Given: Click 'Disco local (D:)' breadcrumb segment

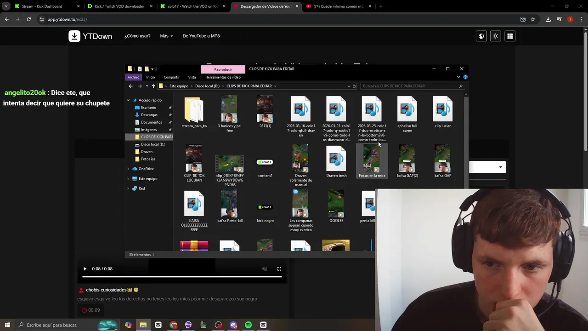Looking at the screenshot, I should (x=207, y=86).
